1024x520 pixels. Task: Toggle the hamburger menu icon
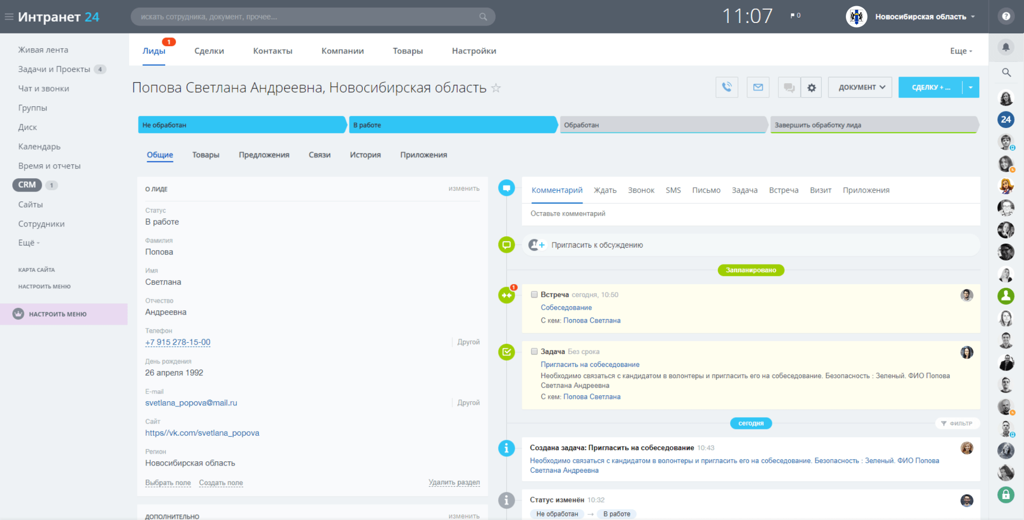click(9, 17)
